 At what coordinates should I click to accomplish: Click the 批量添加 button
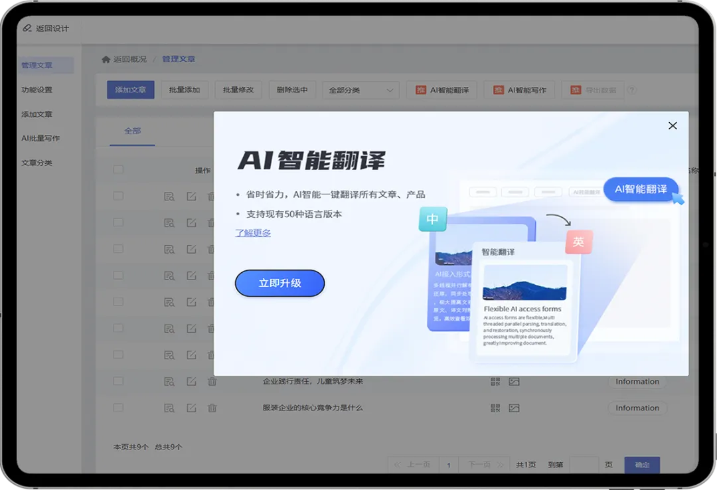click(185, 90)
